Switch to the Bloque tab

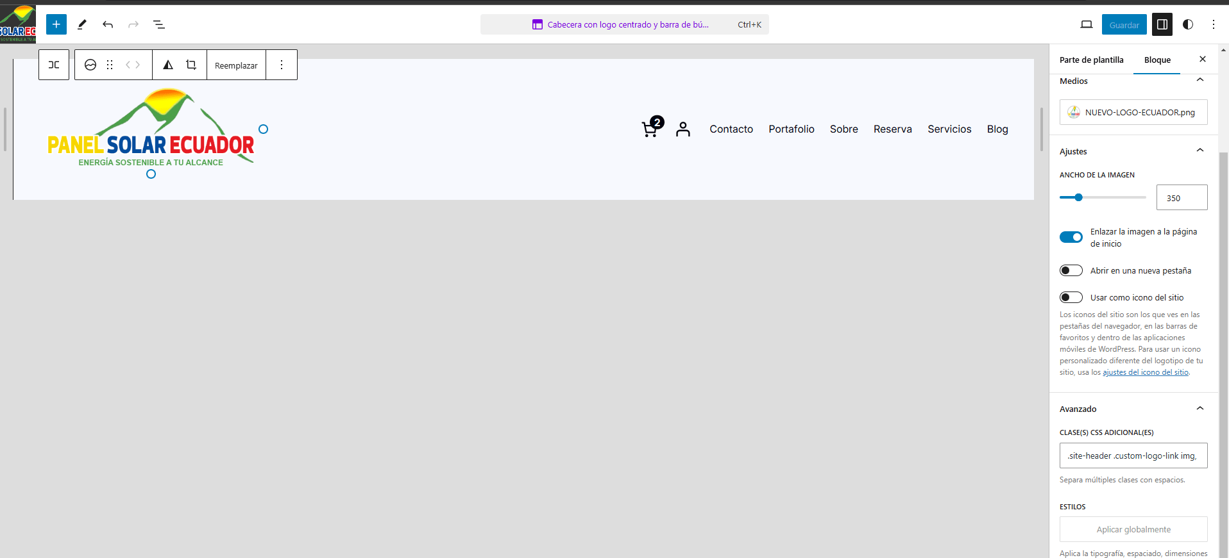point(1157,60)
